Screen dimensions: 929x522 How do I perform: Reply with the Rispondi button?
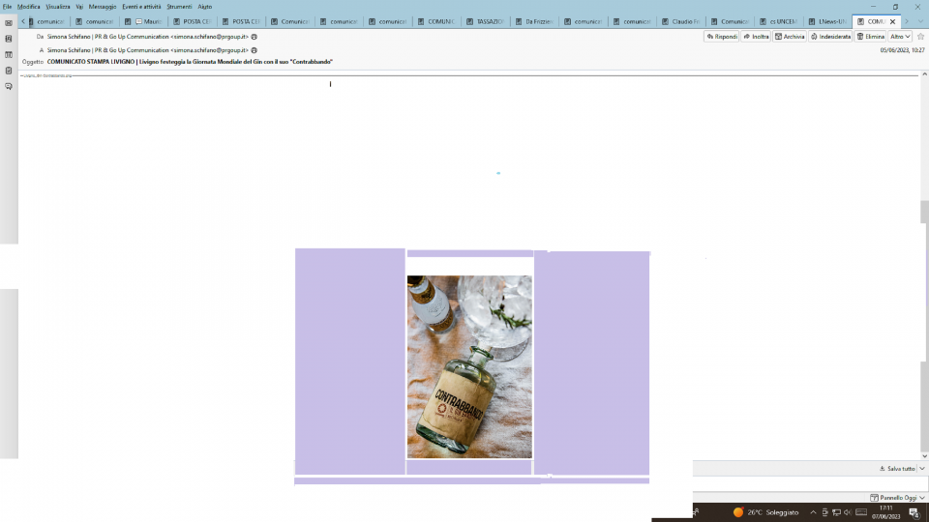(x=722, y=37)
